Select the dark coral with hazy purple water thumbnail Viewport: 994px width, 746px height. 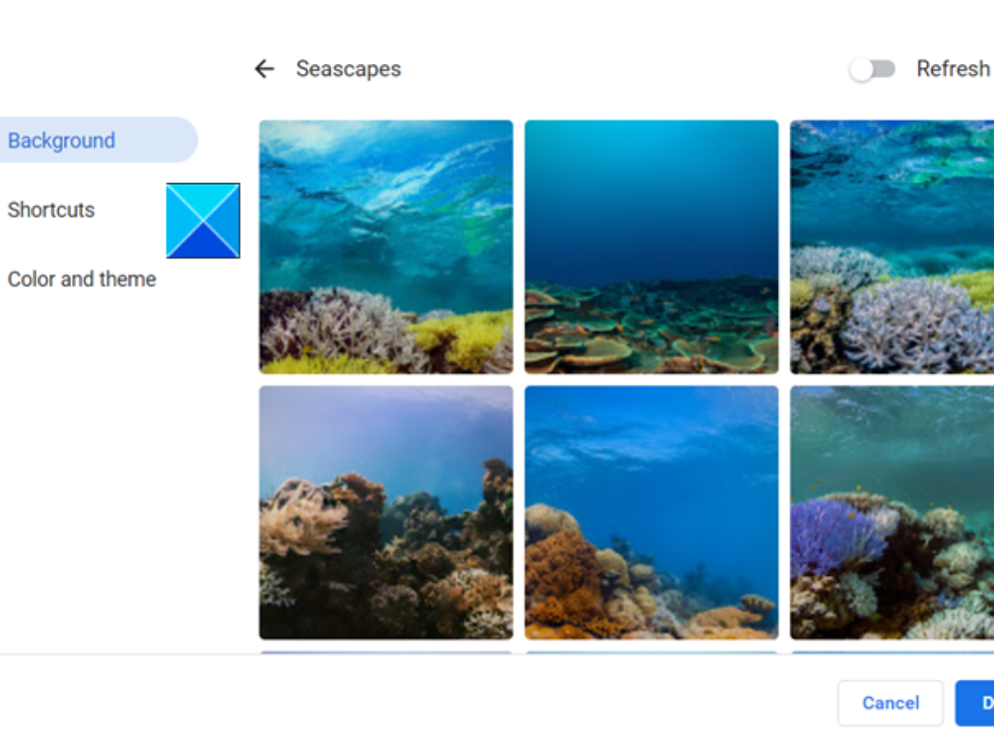tap(386, 512)
